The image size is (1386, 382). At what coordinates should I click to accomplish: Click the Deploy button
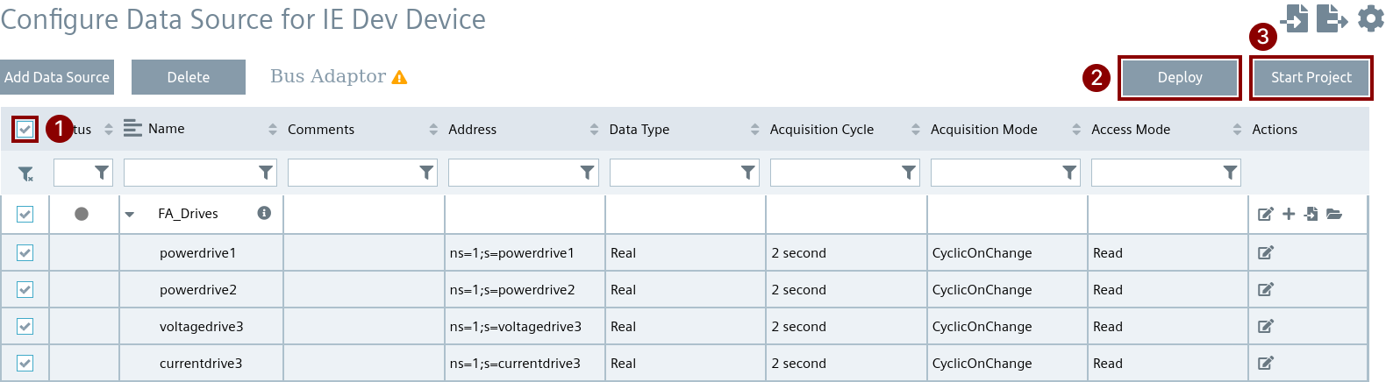tap(1179, 78)
